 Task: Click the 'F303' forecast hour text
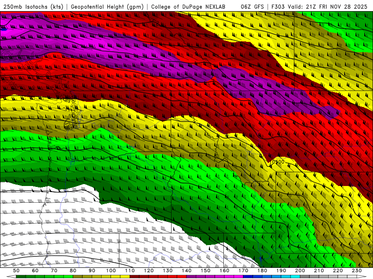[x=278, y=7]
